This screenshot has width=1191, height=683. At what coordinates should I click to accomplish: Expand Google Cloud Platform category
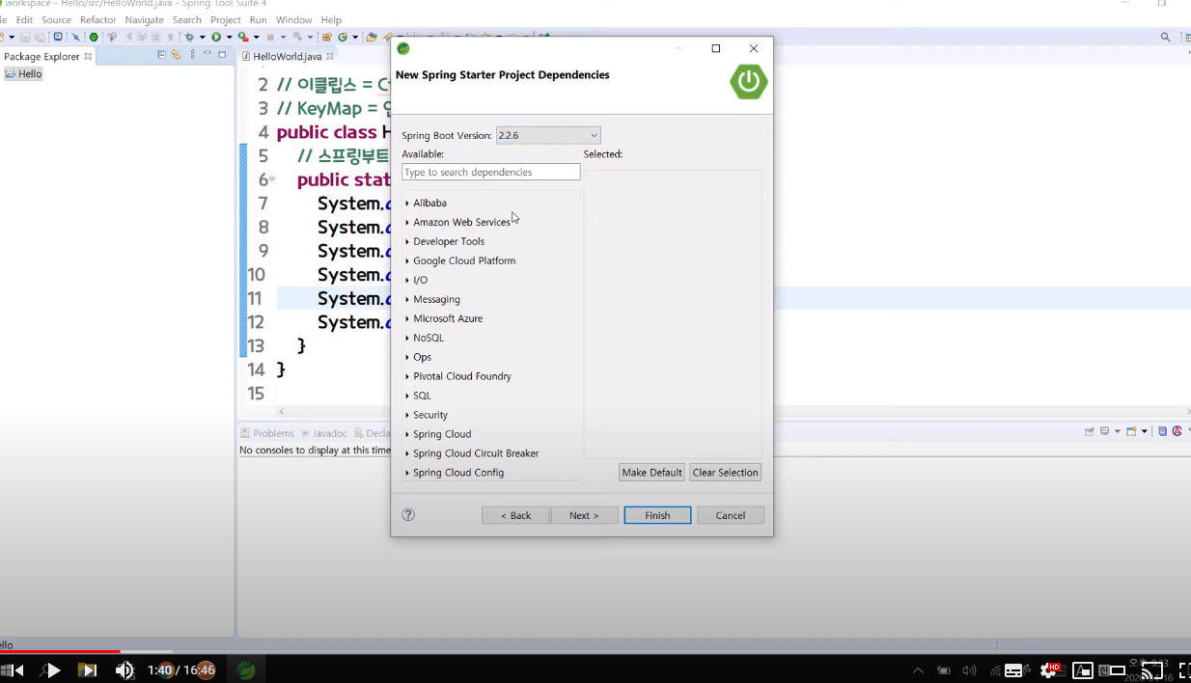[407, 261]
